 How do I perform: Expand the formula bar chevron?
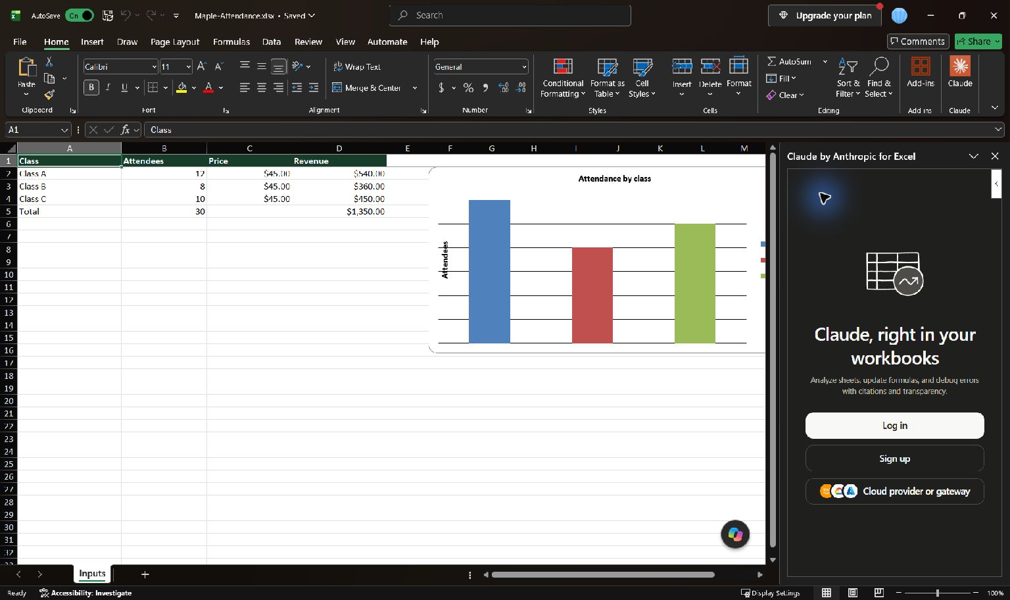999,130
